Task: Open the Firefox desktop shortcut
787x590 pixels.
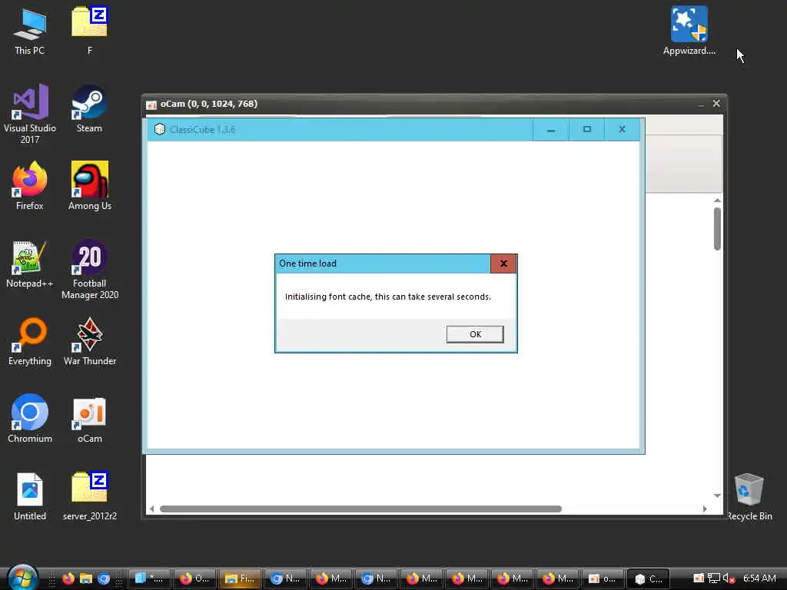Action: [x=30, y=186]
